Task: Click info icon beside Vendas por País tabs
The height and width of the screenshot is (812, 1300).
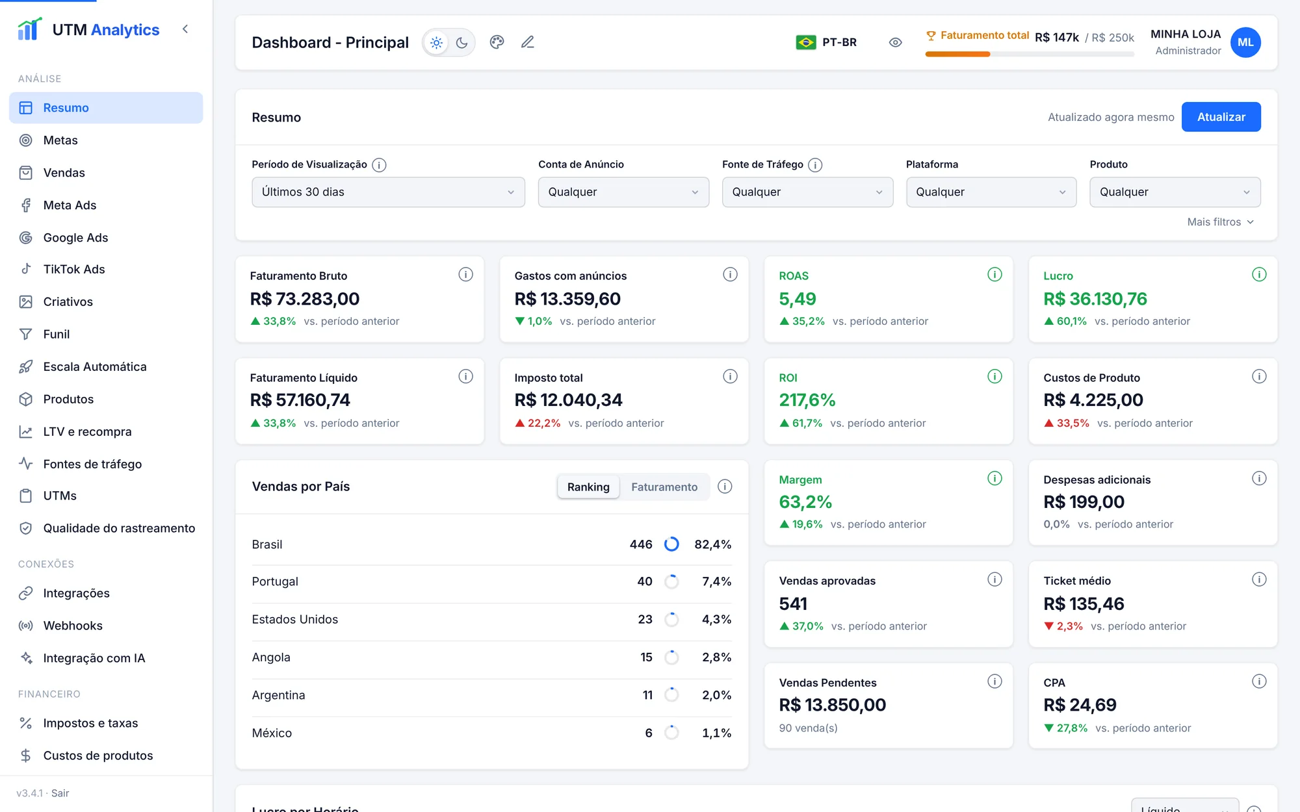Action: pos(725,487)
